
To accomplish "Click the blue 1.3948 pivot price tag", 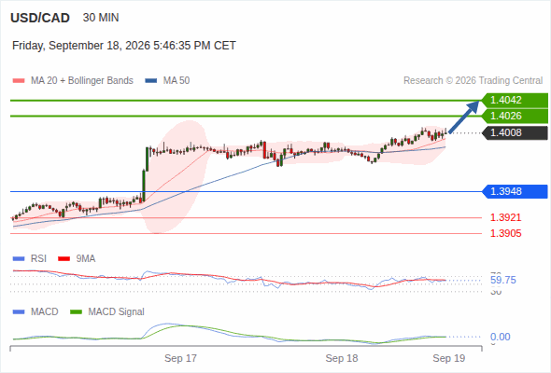I will 515,191.
